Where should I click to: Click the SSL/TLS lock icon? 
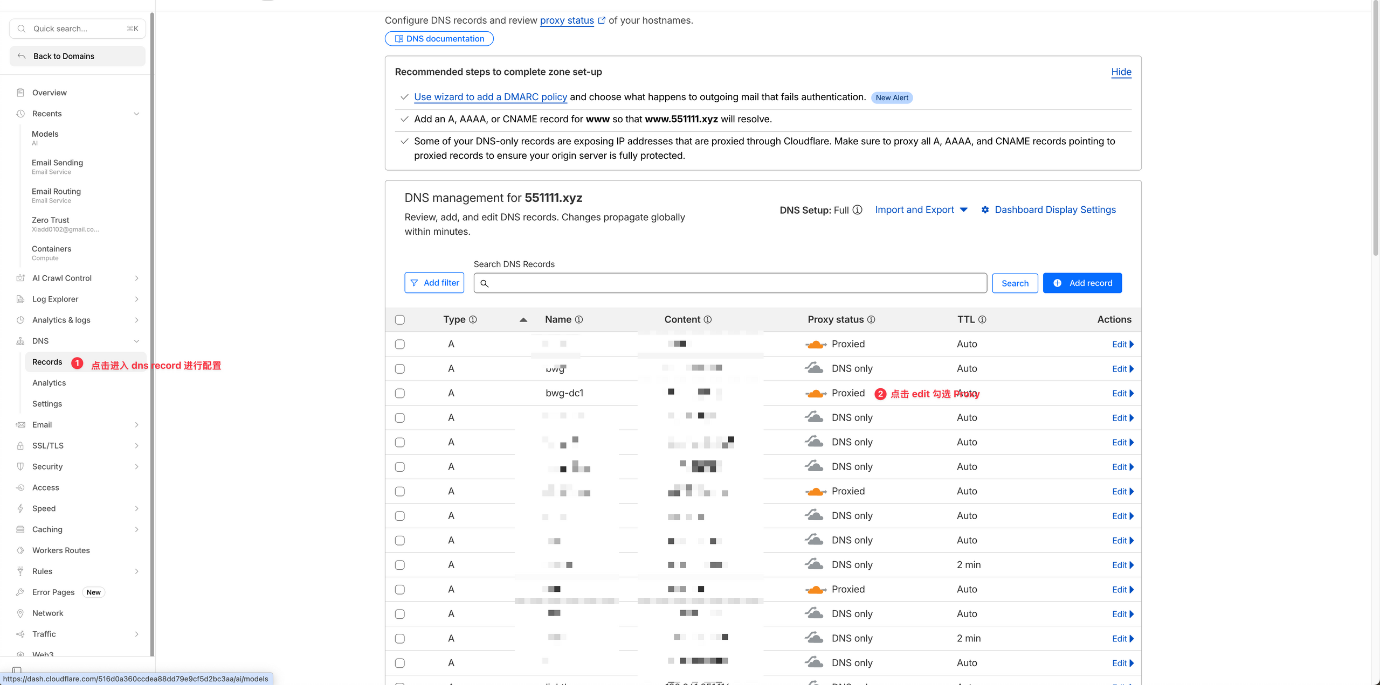pos(20,445)
